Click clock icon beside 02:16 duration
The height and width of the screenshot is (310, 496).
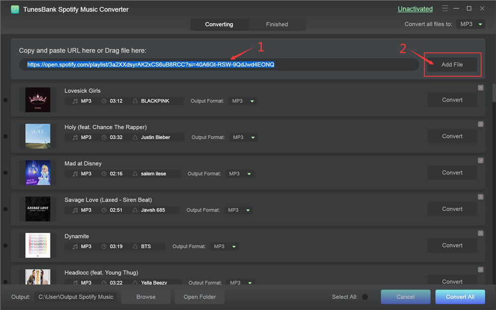point(104,174)
